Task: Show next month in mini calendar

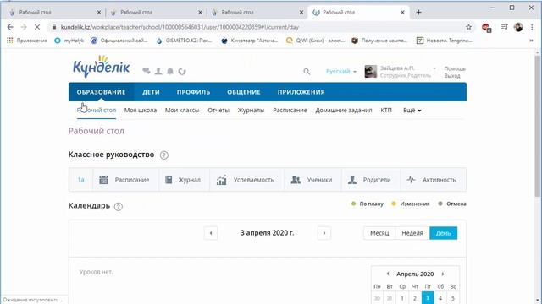Action: (443, 274)
